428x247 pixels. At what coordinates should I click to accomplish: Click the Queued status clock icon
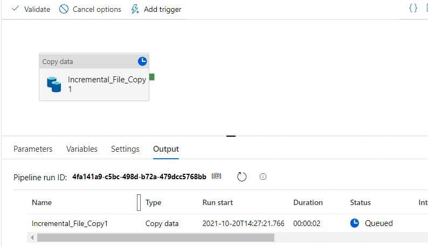click(355, 223)
